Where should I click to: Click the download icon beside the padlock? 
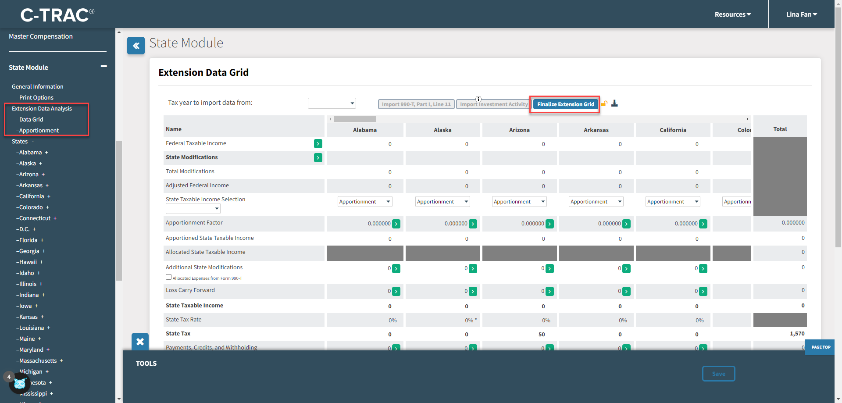click(614, 103)
